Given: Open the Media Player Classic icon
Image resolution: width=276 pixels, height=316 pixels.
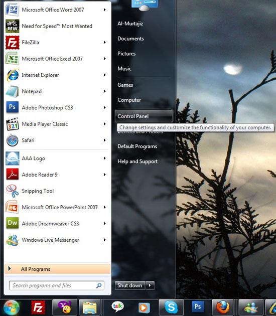Looking at the screenshot, I should (x=13, y=124).
